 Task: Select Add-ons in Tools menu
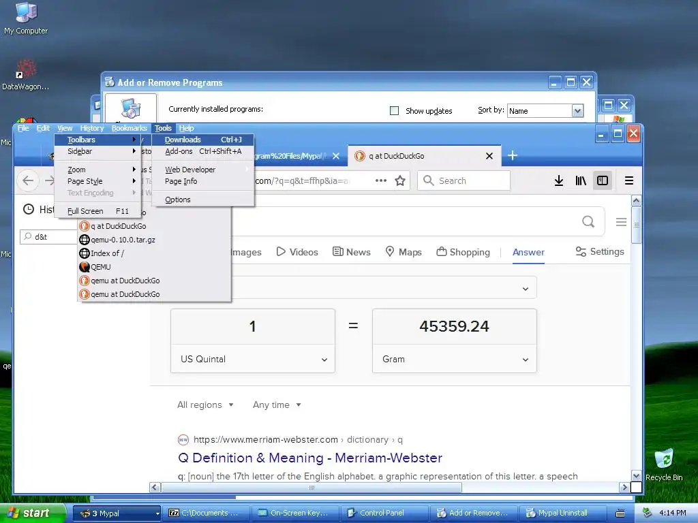[x=203, y=151]
